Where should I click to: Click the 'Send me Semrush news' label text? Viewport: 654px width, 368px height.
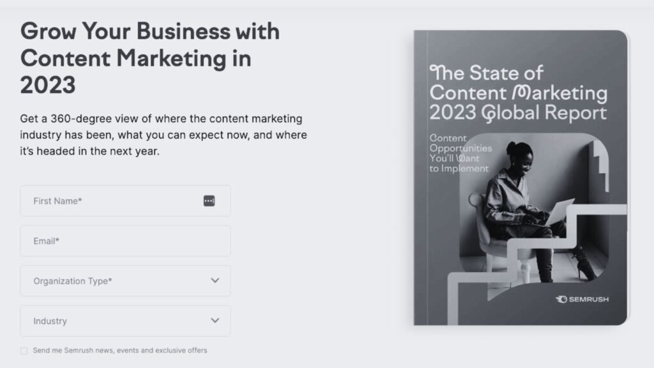tap(120, 350)
